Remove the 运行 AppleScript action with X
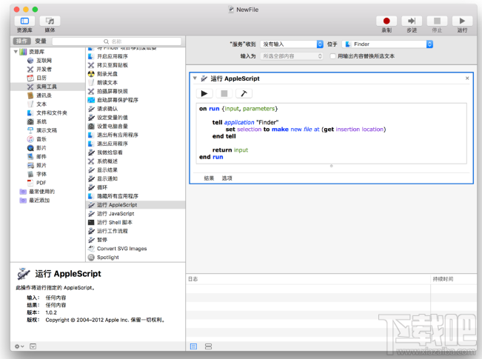 coord(467,78)
